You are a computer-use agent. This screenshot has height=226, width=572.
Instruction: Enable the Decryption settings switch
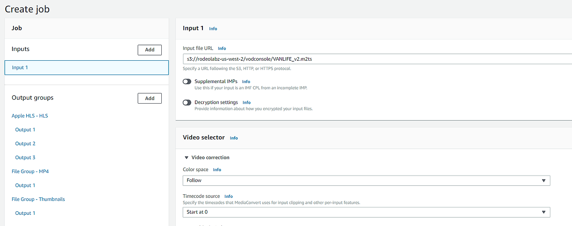[187, 103]
